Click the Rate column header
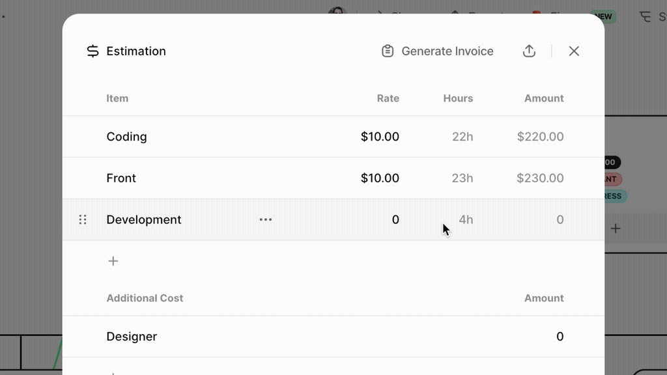667x375 pixels. (x=388, y=98)
